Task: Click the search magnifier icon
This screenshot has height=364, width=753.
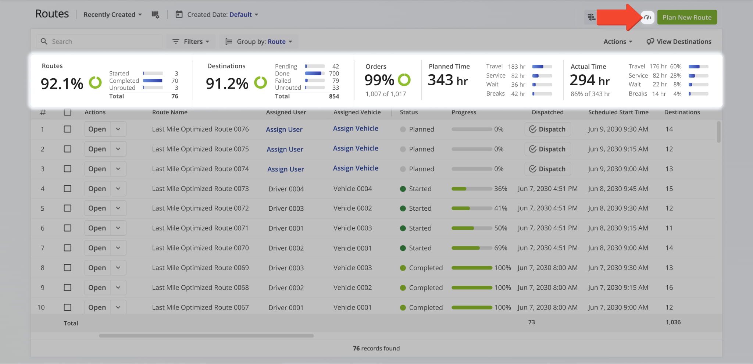Action: [x=44, y=42]
